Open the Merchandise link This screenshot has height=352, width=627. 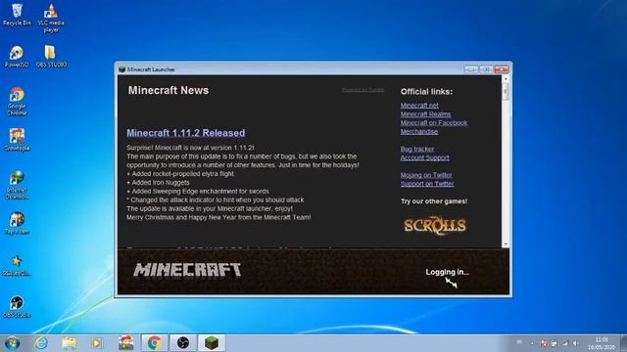(419, 131)
